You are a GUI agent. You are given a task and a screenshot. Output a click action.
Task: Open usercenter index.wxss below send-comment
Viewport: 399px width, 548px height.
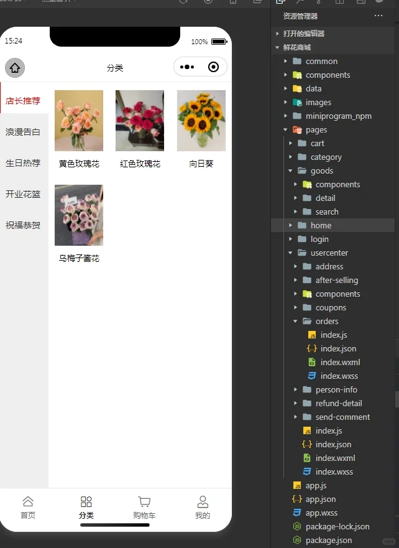(333, 471)
